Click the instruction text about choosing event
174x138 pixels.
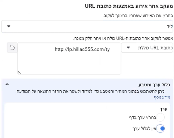tap(138, 16)
